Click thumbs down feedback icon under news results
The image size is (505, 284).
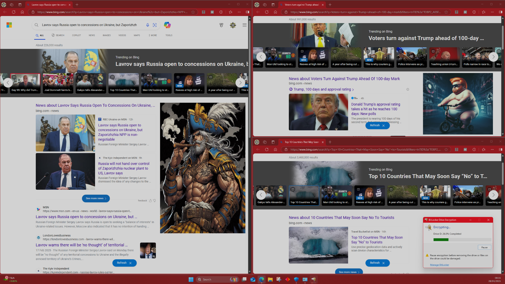point(155,200)
